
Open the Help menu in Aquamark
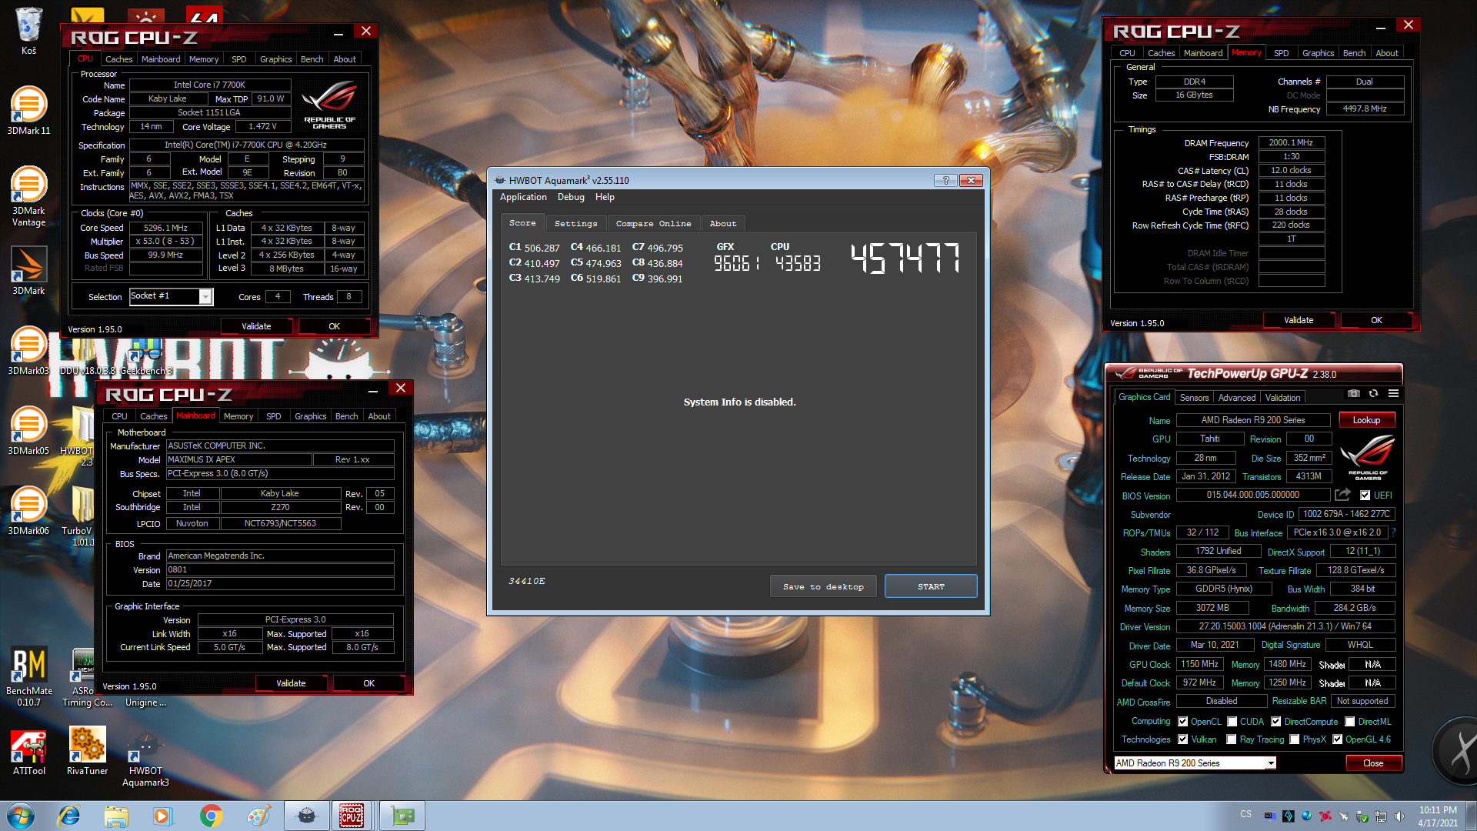605,197
